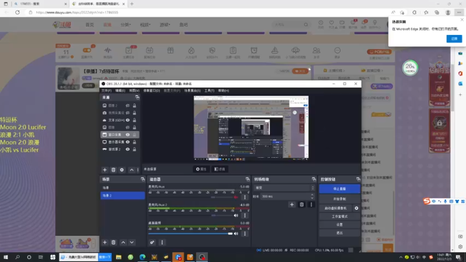
Task: Set 桌面音频 volume slider
Action: [190, 233]
